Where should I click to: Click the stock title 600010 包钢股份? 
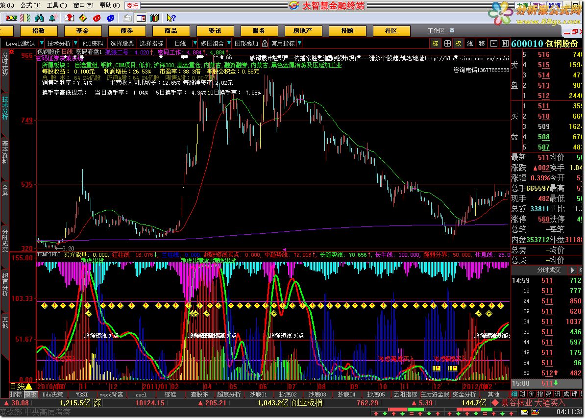tap(545, 43)
